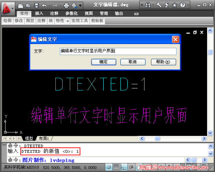Screen dimensions: 215x172
Task: Click the satellite communication center icon
Action: coord(166,5)
